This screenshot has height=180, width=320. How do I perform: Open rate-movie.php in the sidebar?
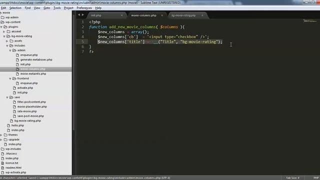(x=27, y=111)
